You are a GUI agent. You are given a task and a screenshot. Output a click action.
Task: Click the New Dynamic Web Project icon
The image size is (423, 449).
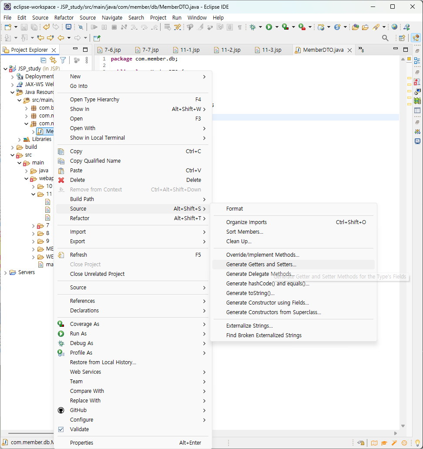(321, 27)
